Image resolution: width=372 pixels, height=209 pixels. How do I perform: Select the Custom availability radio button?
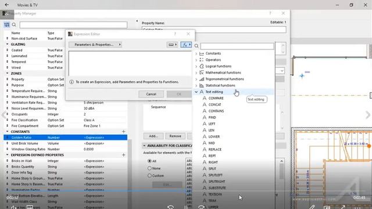pos(149,175)
